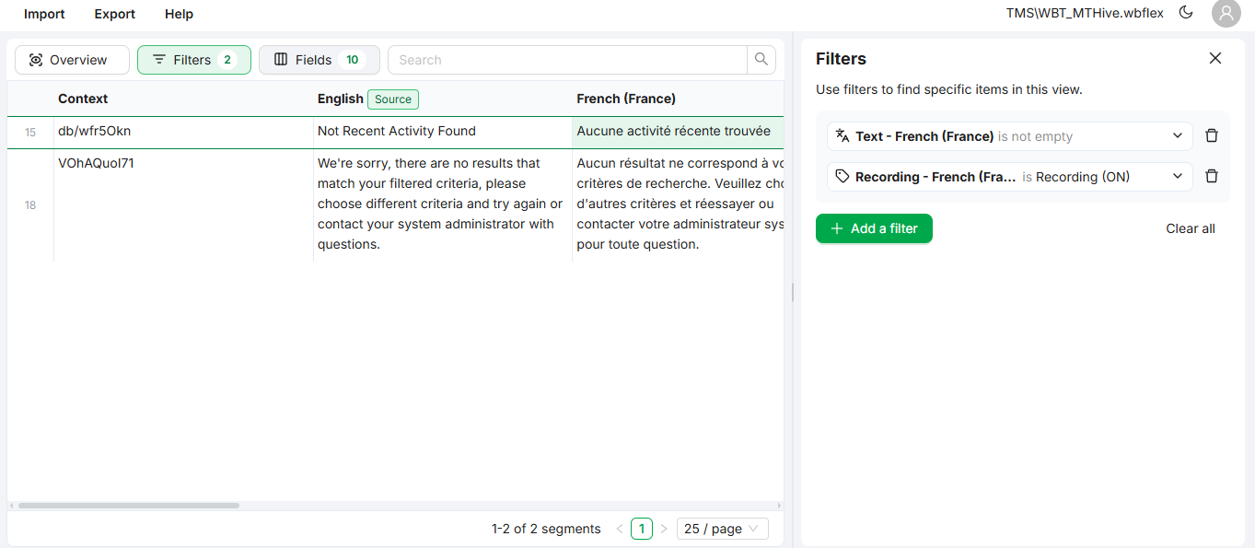The width and height of the screenshot is (1255, 548).
Task: Open the Help menu
Action: [x=179, y=14]
